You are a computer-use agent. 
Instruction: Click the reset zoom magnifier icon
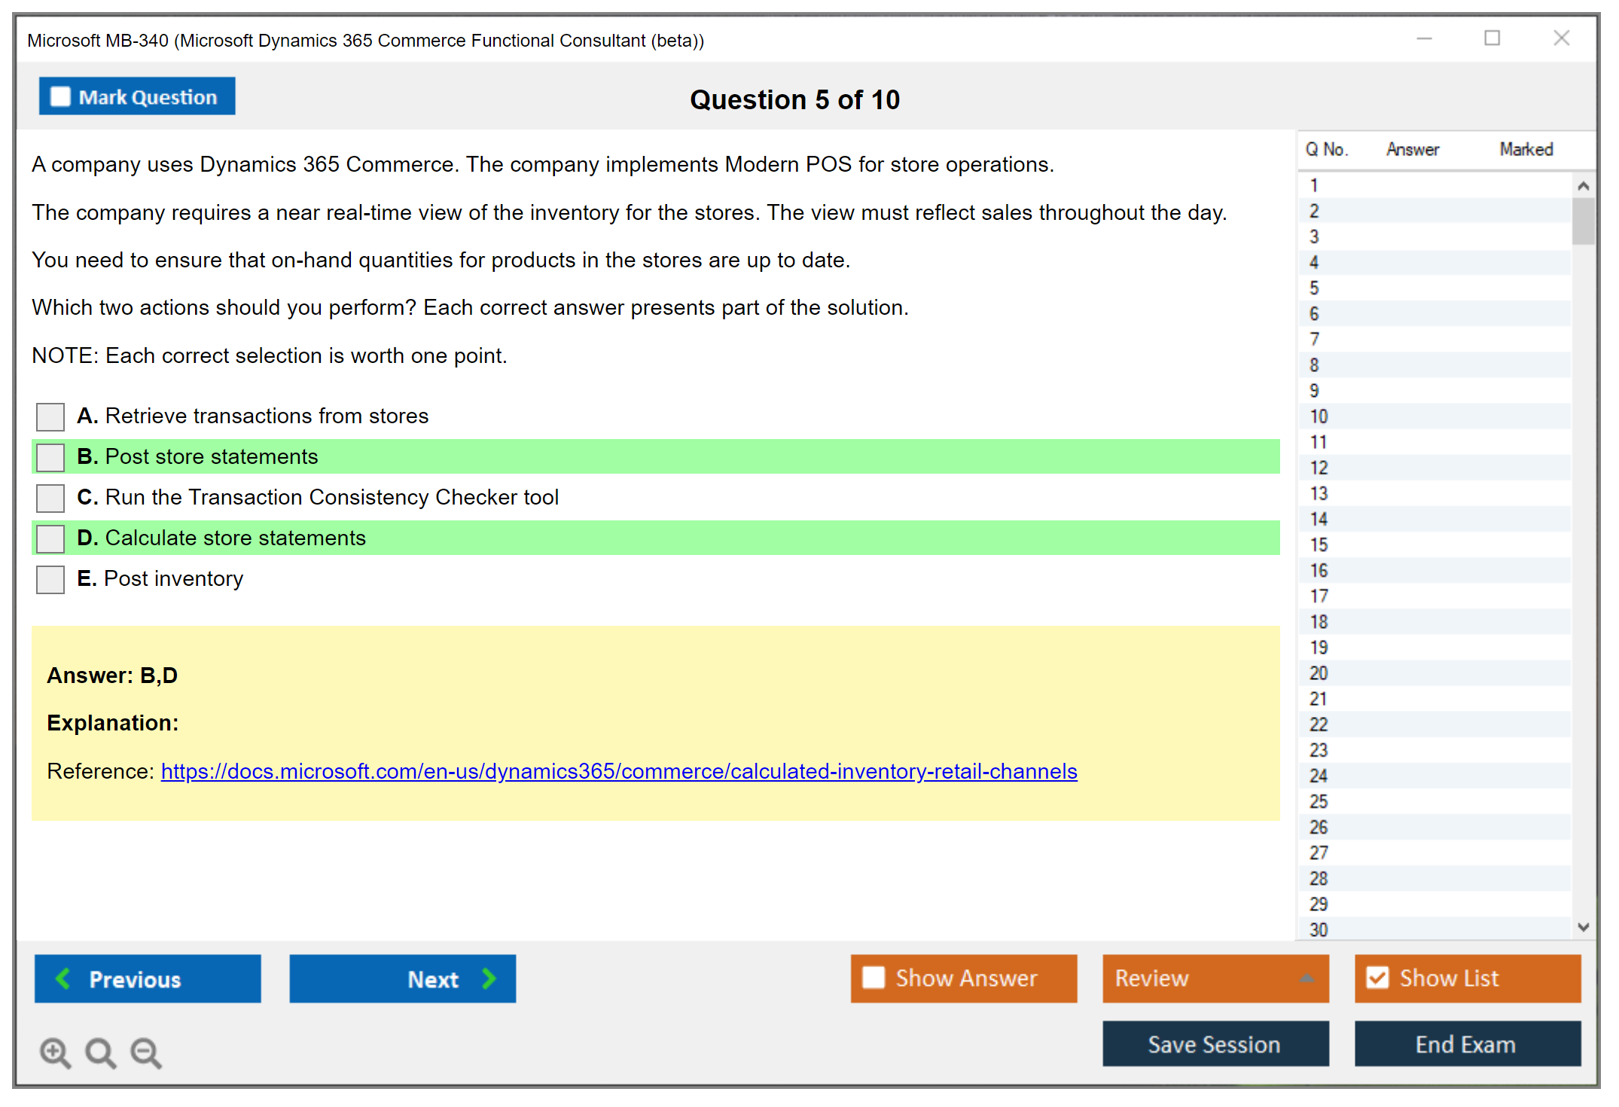point(100,1052)
